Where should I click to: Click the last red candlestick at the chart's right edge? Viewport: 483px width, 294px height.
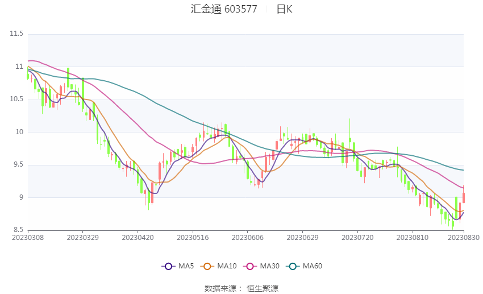[464, 197]
